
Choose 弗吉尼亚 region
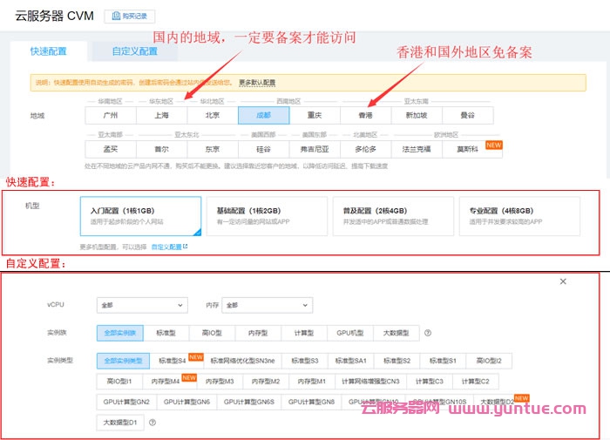coord(315,149)
